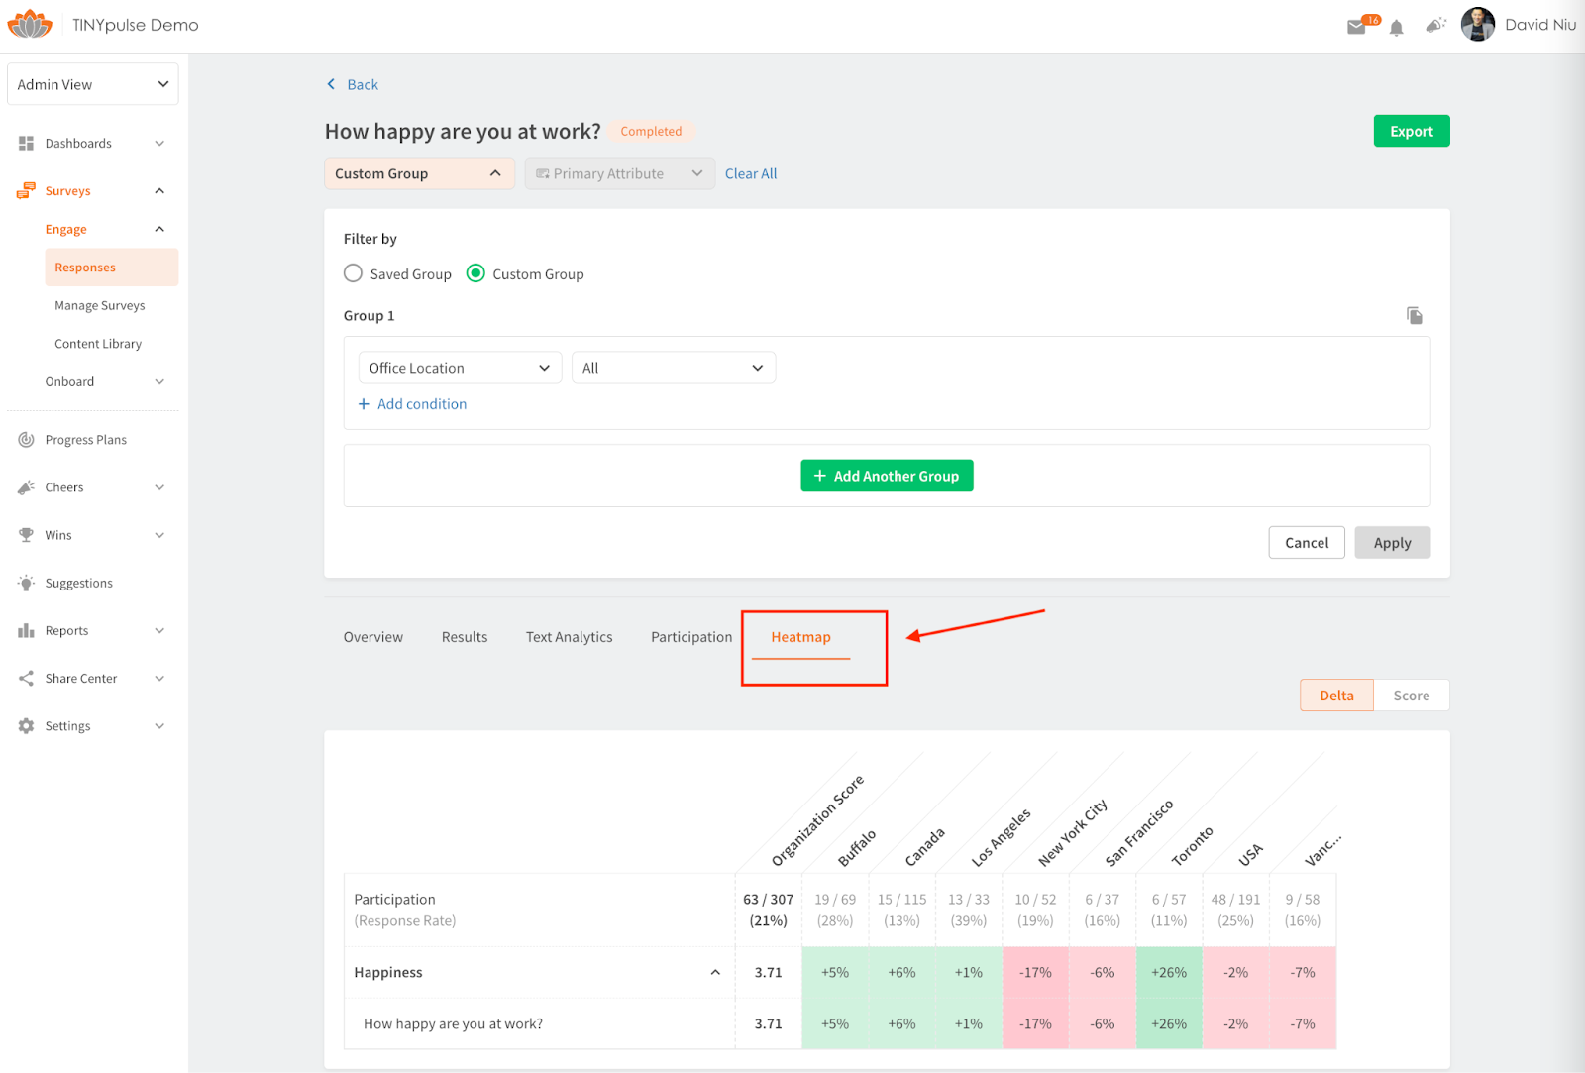1585x1073 pixels.
Task: Click the Surveys sidebar icon
Action: [27, 190]
